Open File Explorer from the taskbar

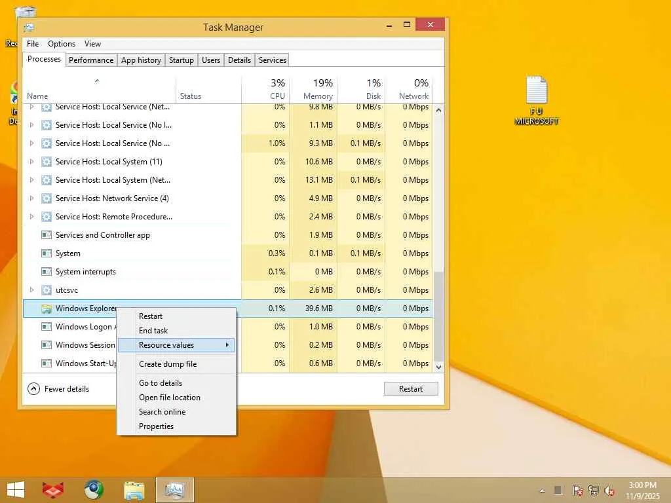[134, 490]
